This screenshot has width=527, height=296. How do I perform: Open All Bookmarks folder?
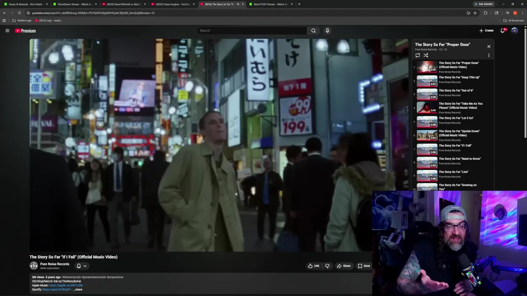coord(513,21)
